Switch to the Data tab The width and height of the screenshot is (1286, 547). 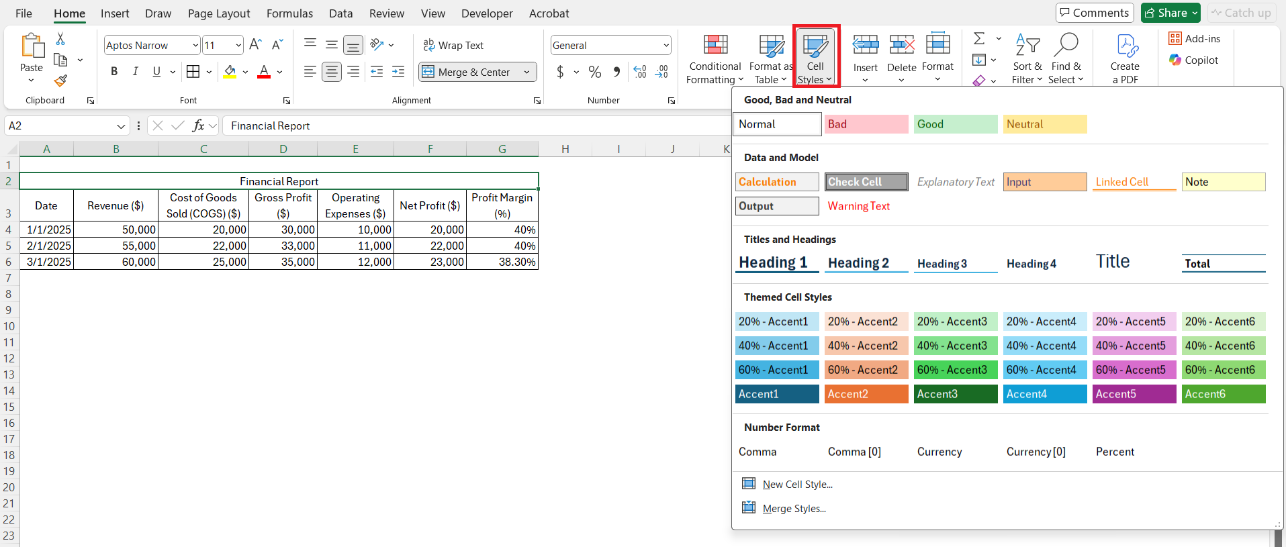(x=340, y=13)
